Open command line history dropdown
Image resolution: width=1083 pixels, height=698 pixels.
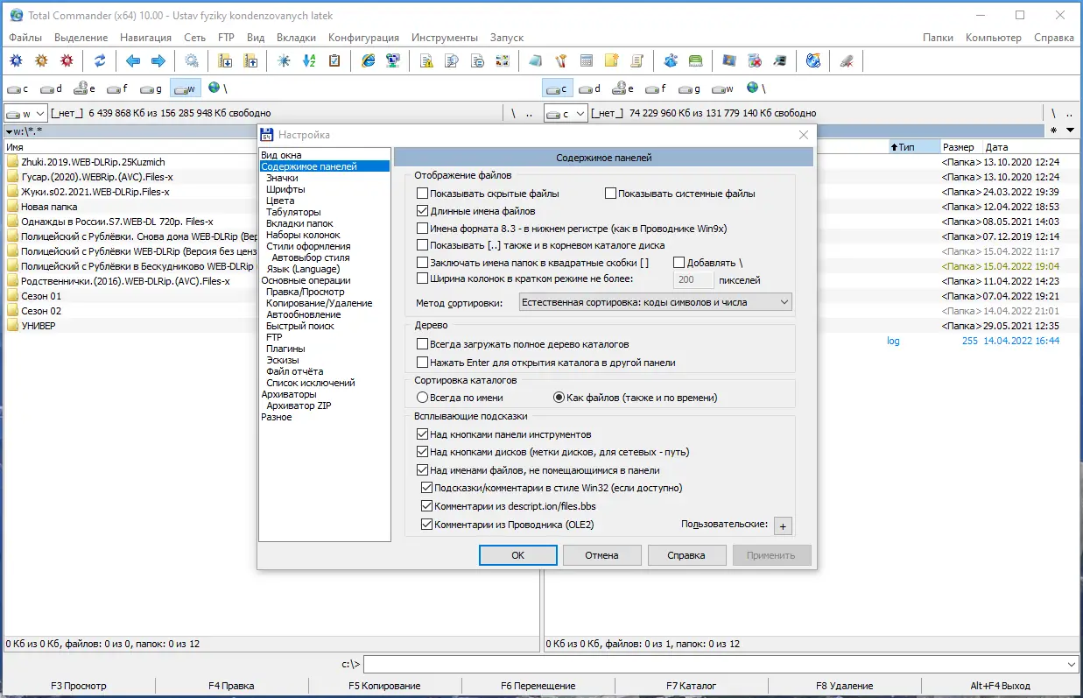[1071, 665]
